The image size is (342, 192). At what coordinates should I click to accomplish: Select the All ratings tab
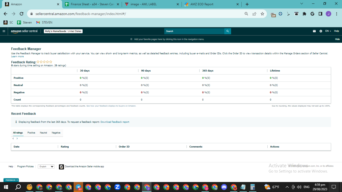(x=18, y=133)
